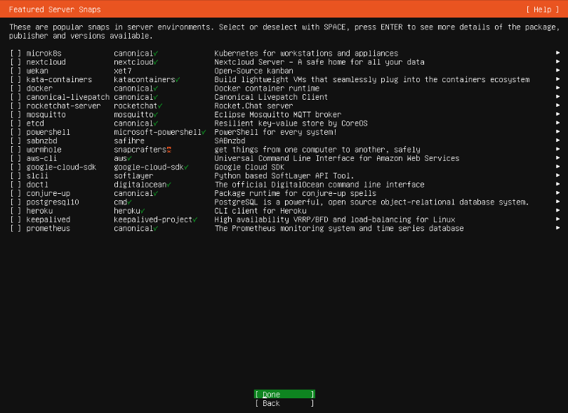568x413 pixels.
Task: Click the verified checkmark beside nextcloud publisher
Action: 156,62
